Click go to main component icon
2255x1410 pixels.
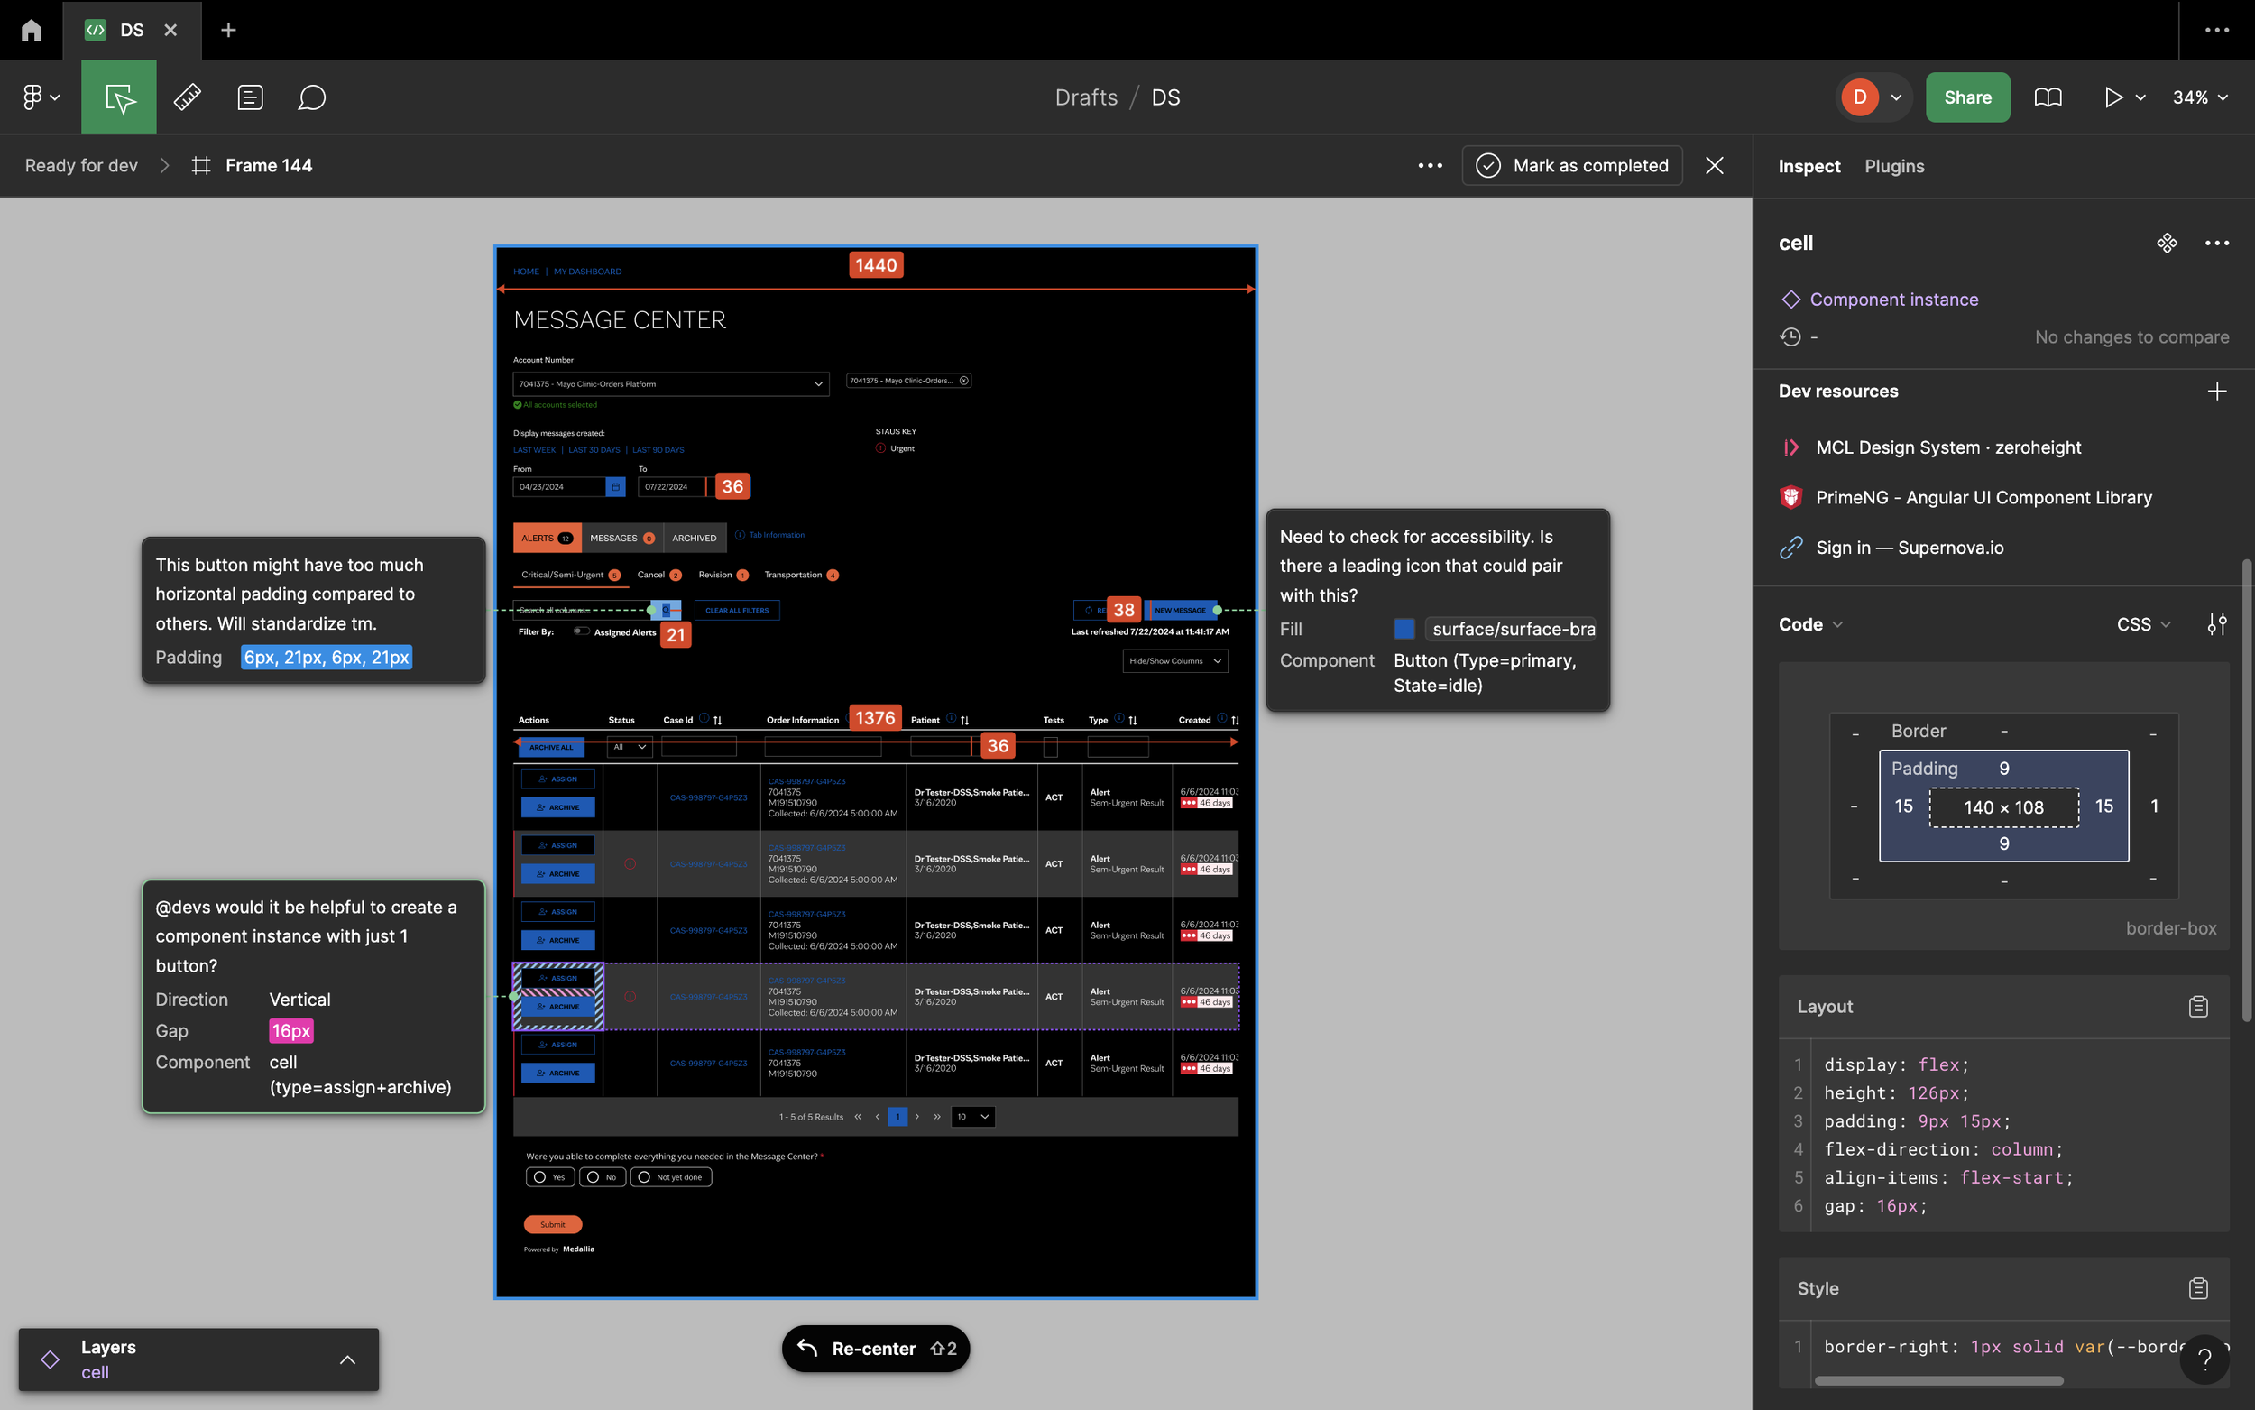[2167, 243]
